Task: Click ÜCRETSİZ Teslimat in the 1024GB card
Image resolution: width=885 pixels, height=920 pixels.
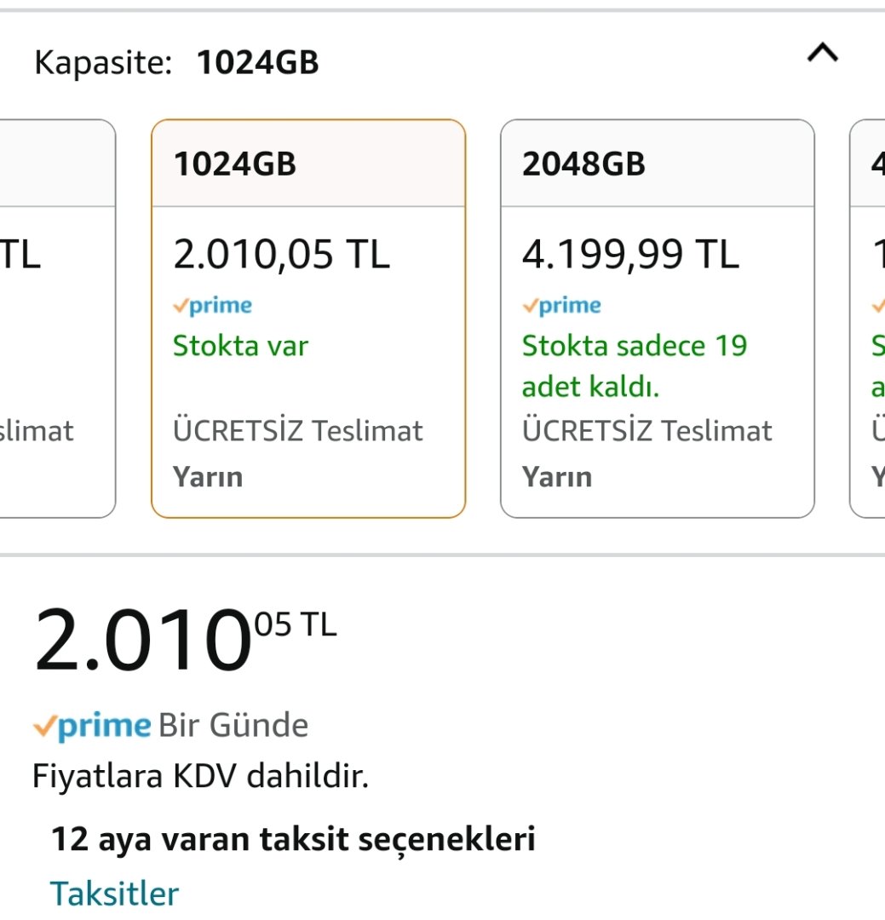Action: point(297,431)
